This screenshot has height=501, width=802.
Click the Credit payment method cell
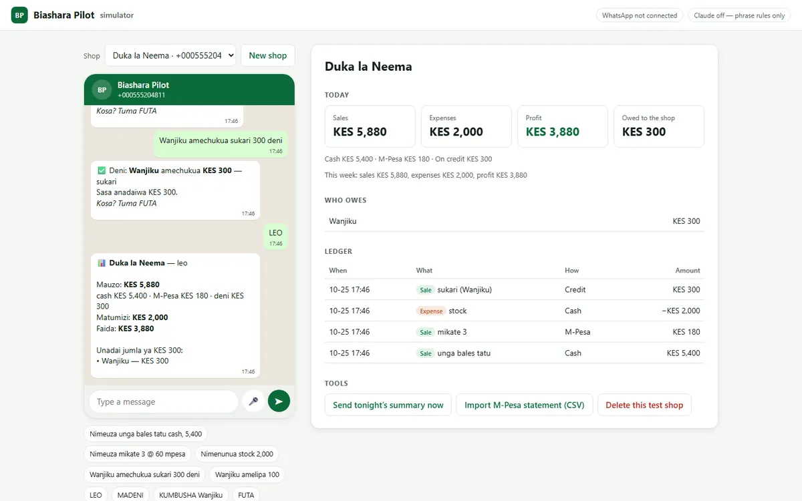tap(575, 290)
